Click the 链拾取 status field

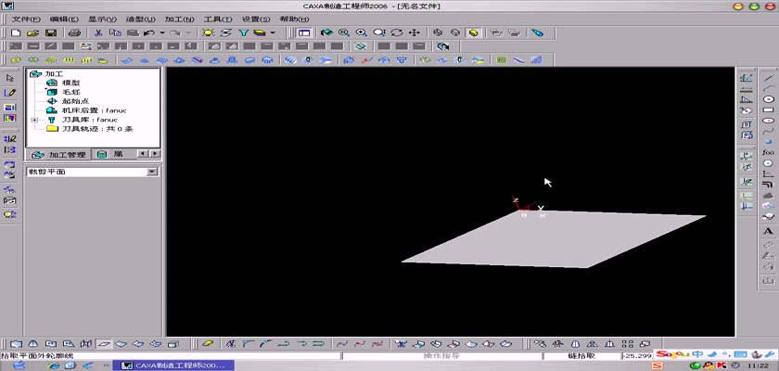click(581, 356)
